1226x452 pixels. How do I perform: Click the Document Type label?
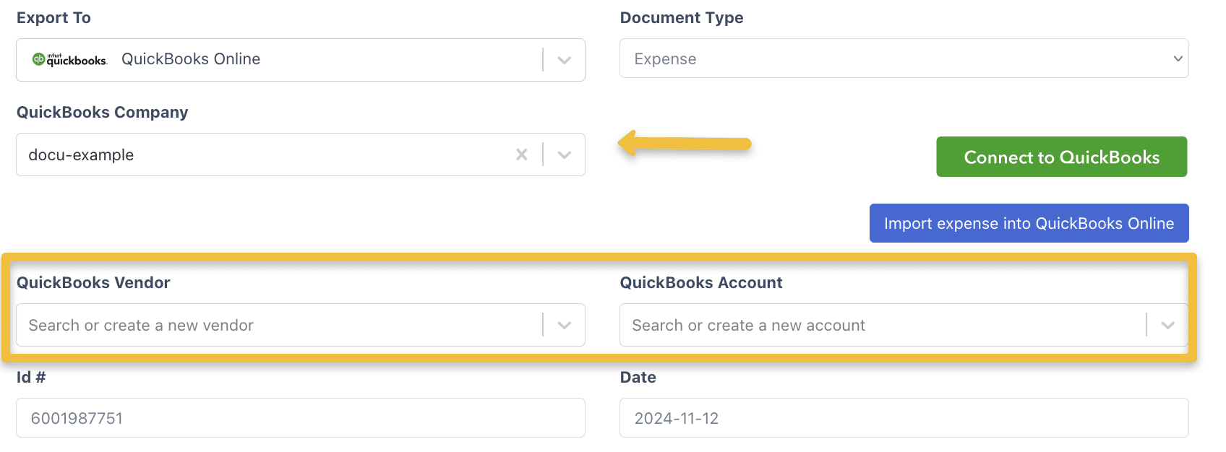pyautogui.click(x=682, y=18)
